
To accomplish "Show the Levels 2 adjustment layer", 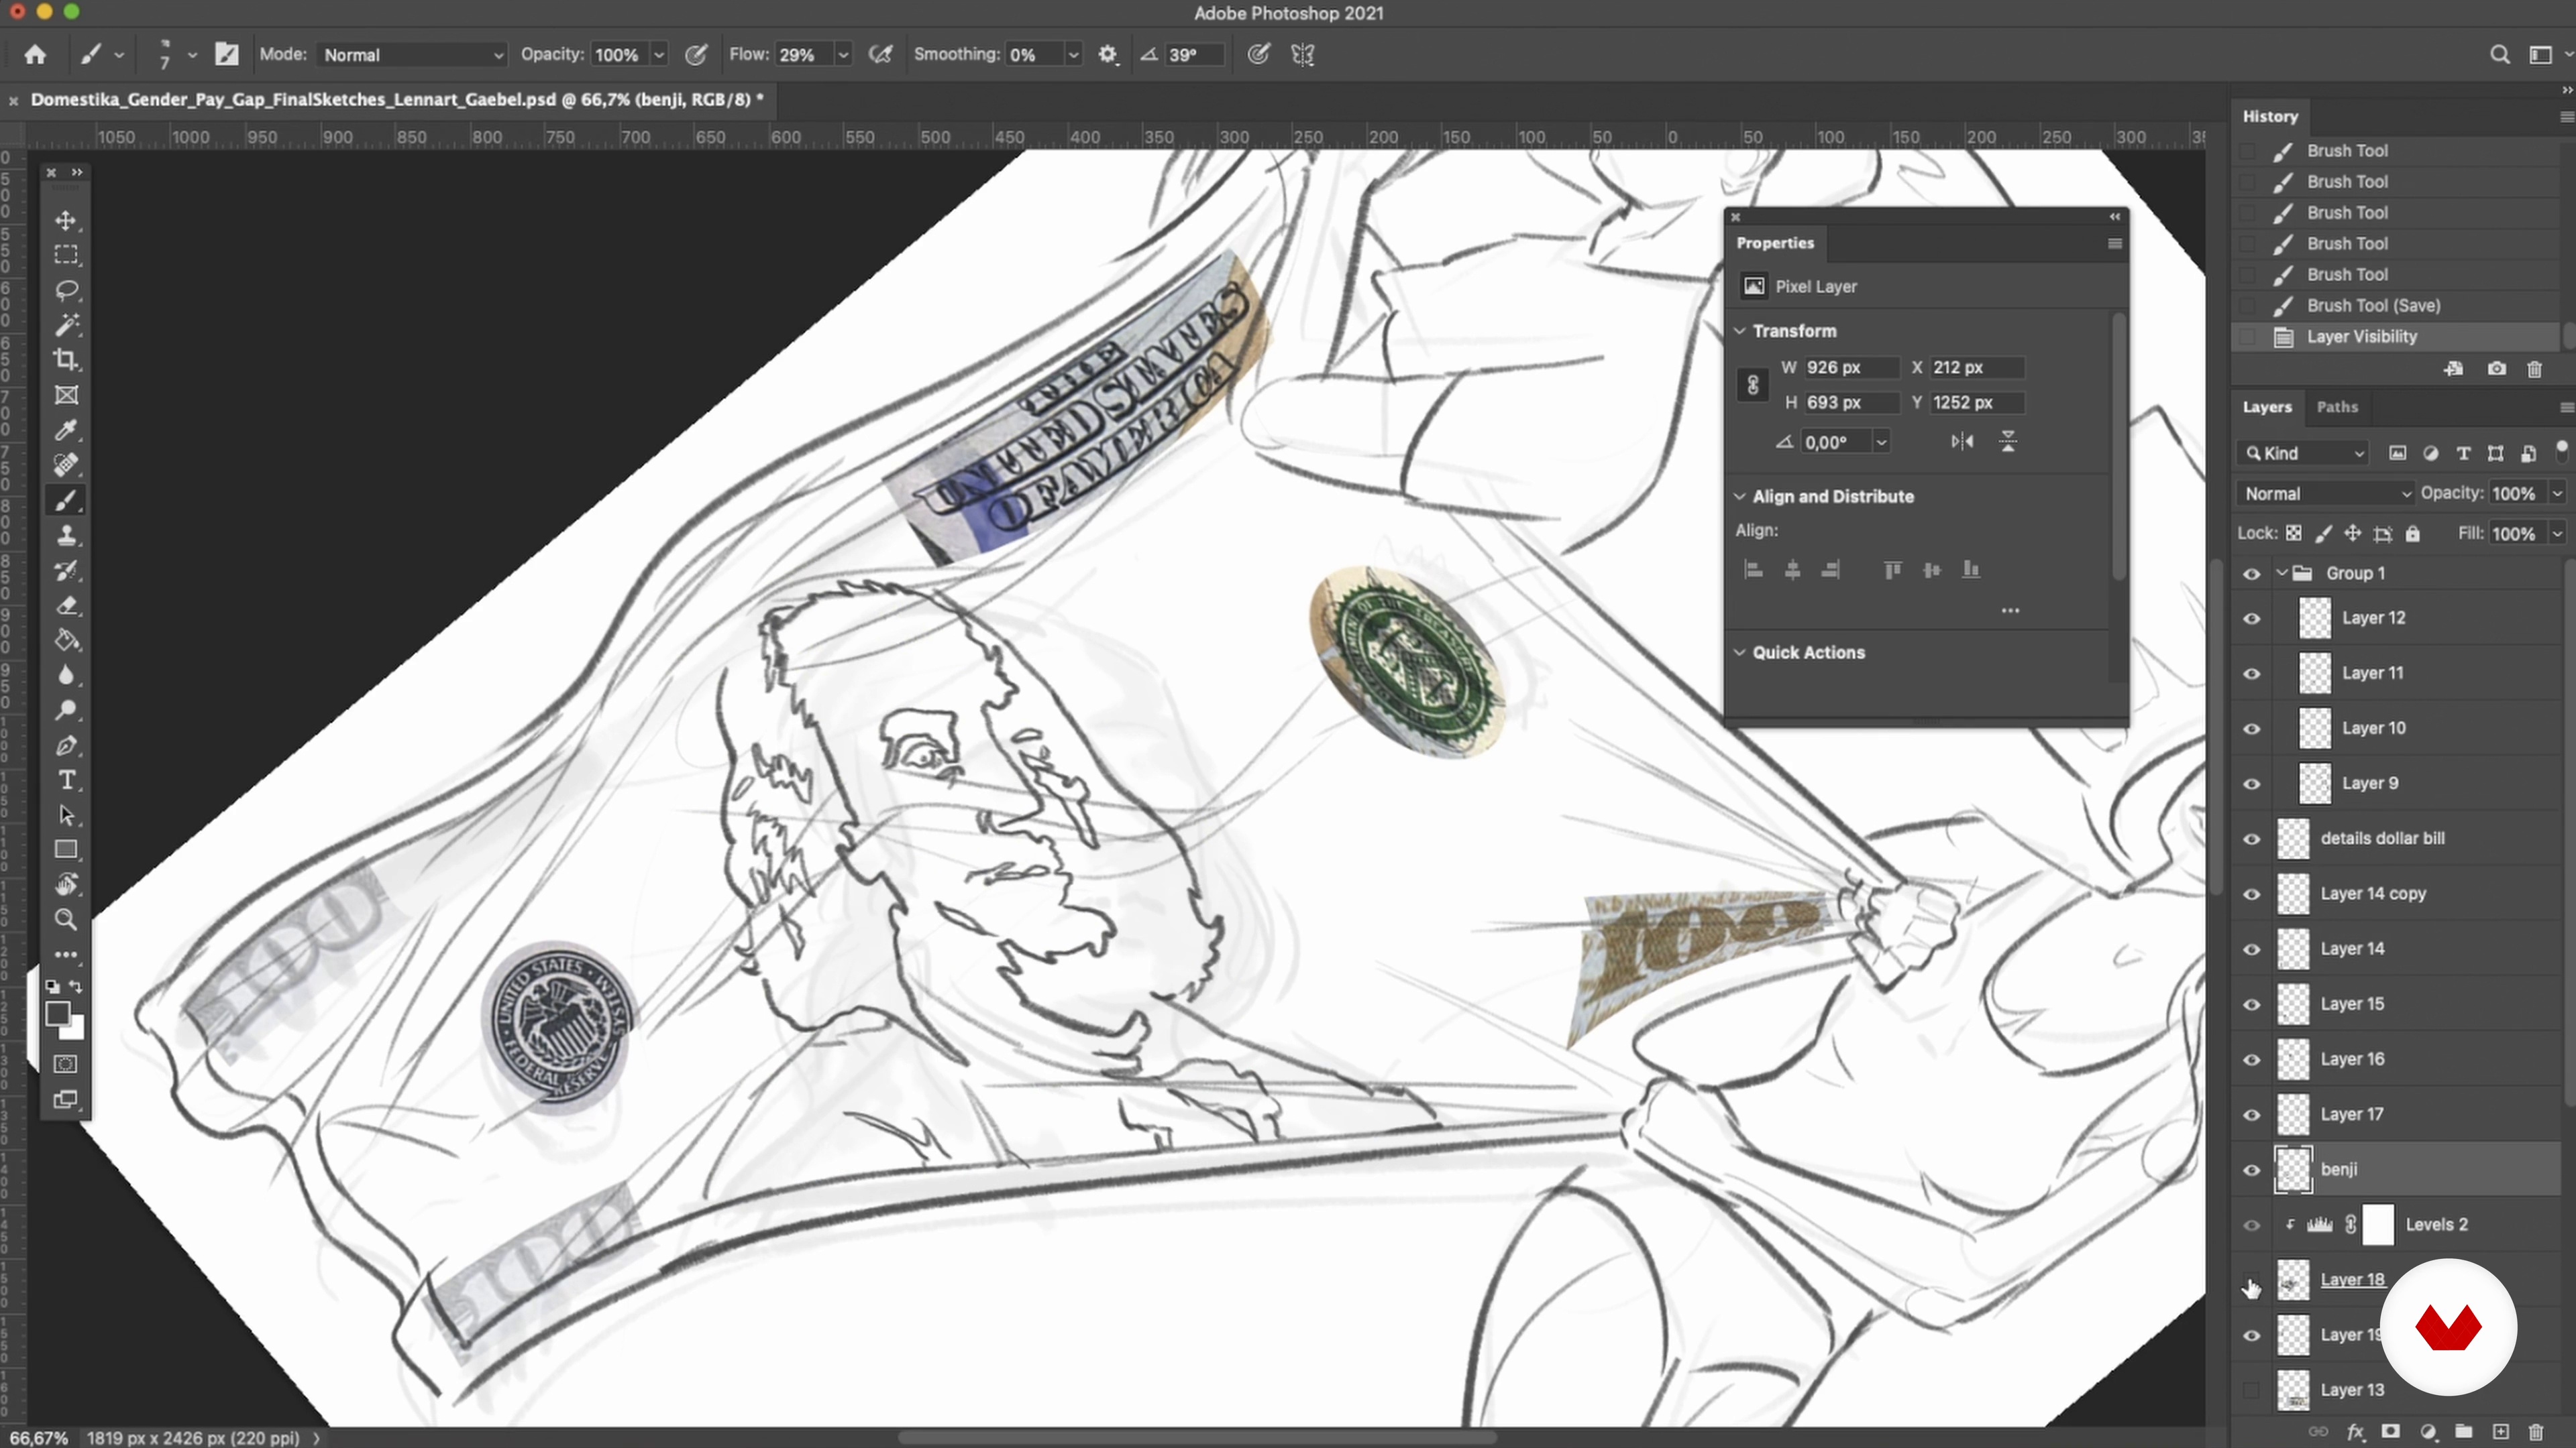I will 2251,1225.
